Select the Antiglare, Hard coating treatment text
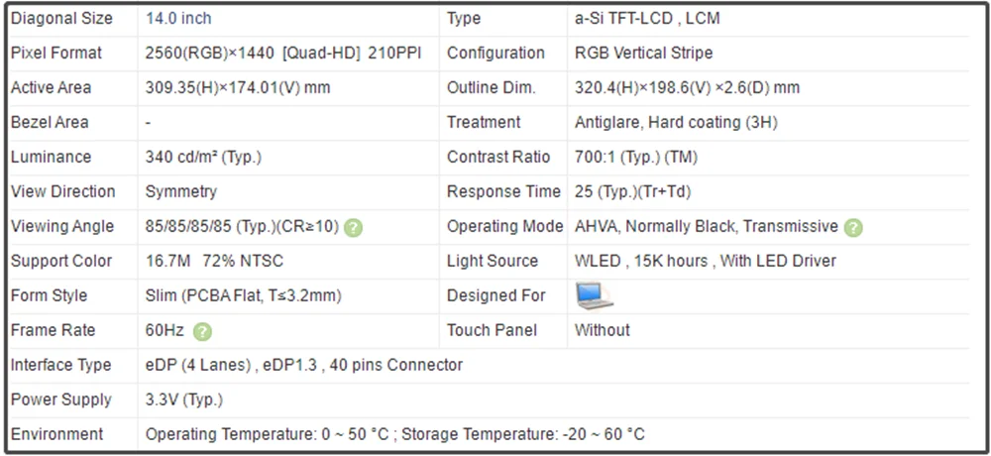The height and width of the screenshot is (456, 991). pos(676,123)
